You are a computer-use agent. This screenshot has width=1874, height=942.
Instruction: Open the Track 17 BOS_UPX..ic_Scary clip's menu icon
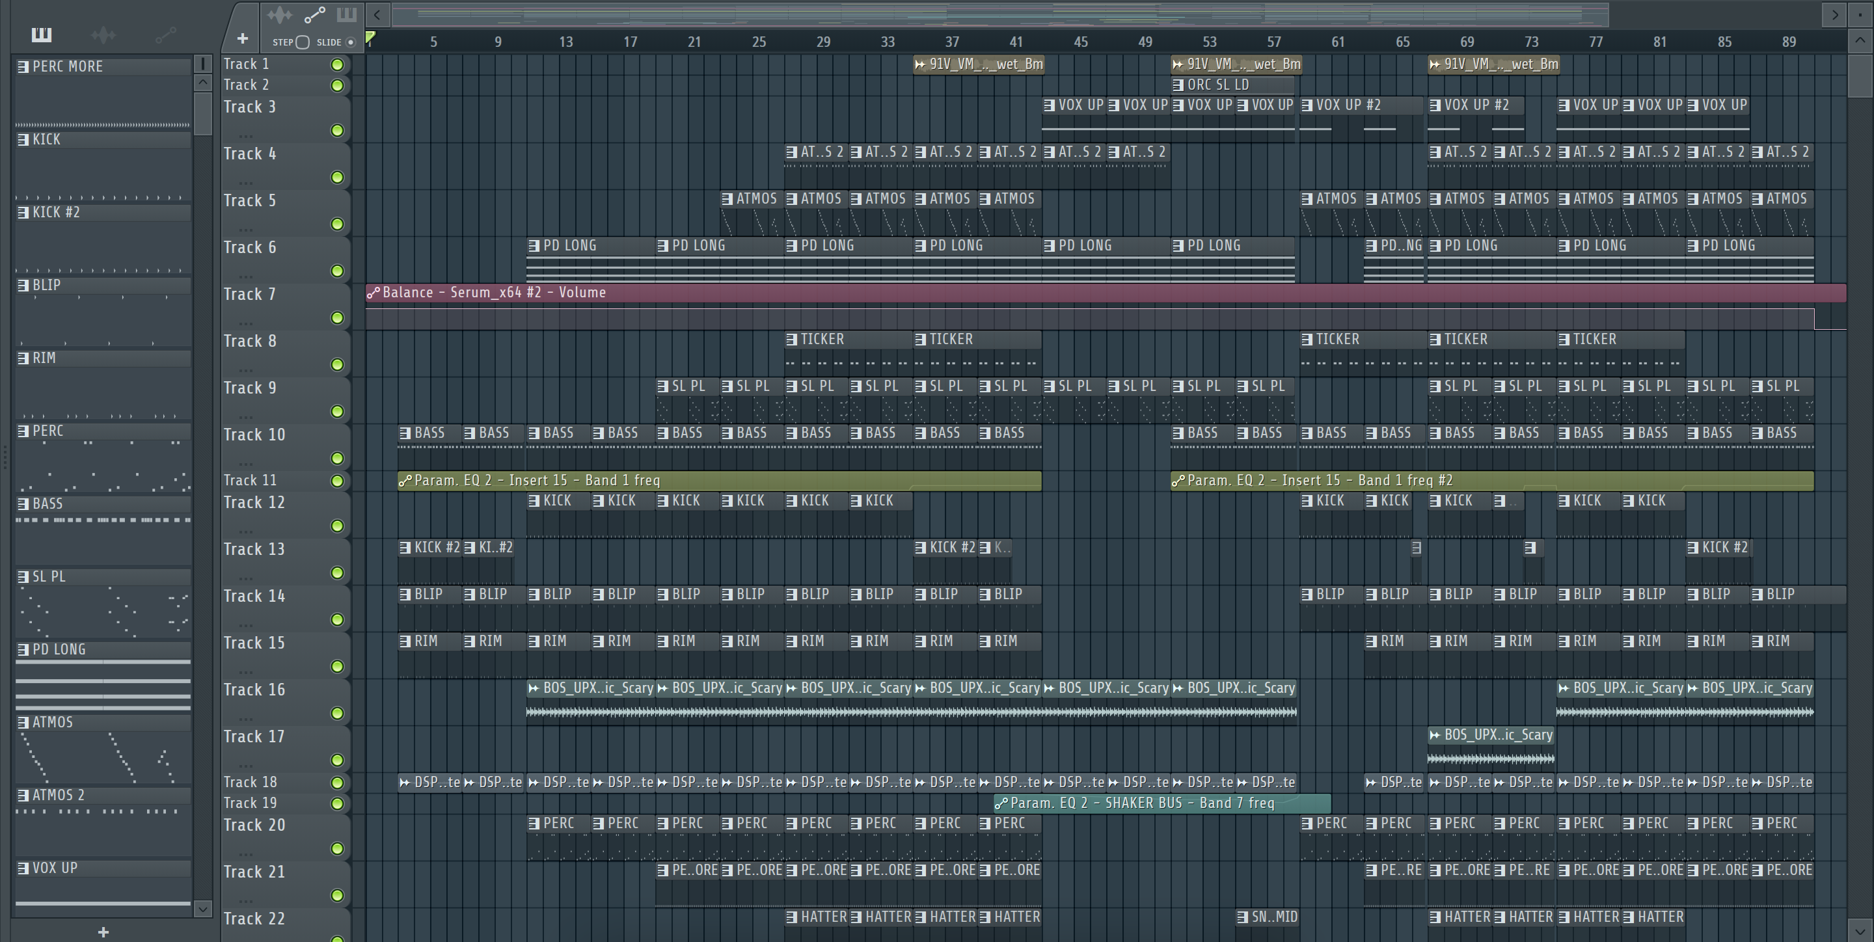[x=1435, y=735]
